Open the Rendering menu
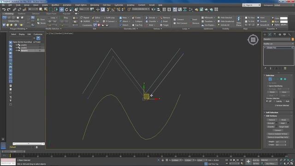Screen dimensions: 295x166 94,5
